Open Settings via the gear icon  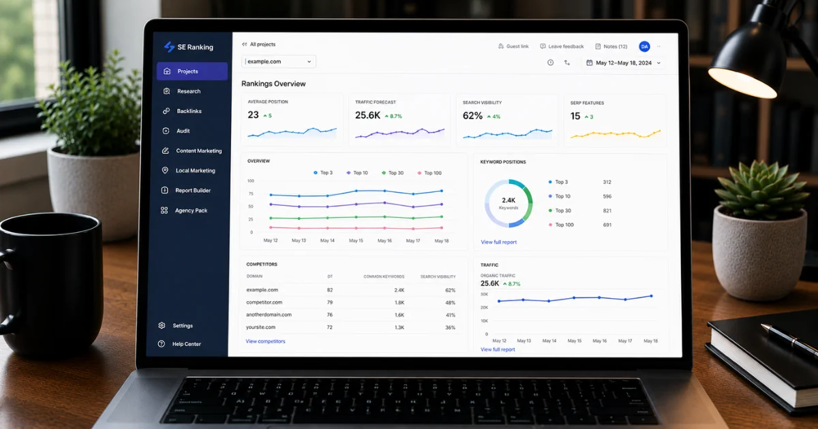click(162, 325)
